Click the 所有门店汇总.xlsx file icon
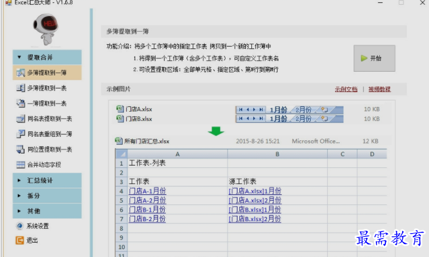429x257 pixels. tap(118, 141)
